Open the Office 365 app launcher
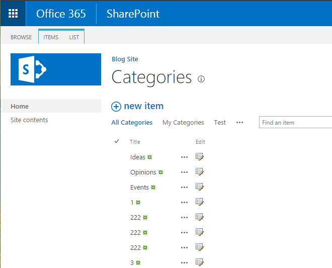Viewport: 332px width, 268px height. (13, 13)
